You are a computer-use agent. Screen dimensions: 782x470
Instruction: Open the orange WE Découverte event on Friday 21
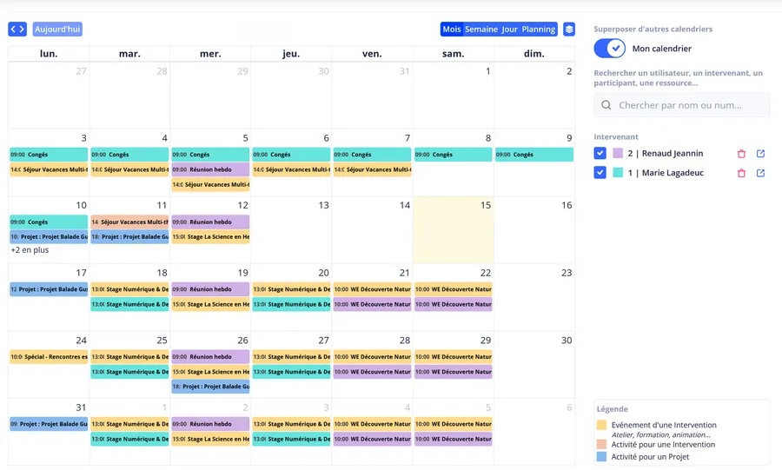(372, 289)
